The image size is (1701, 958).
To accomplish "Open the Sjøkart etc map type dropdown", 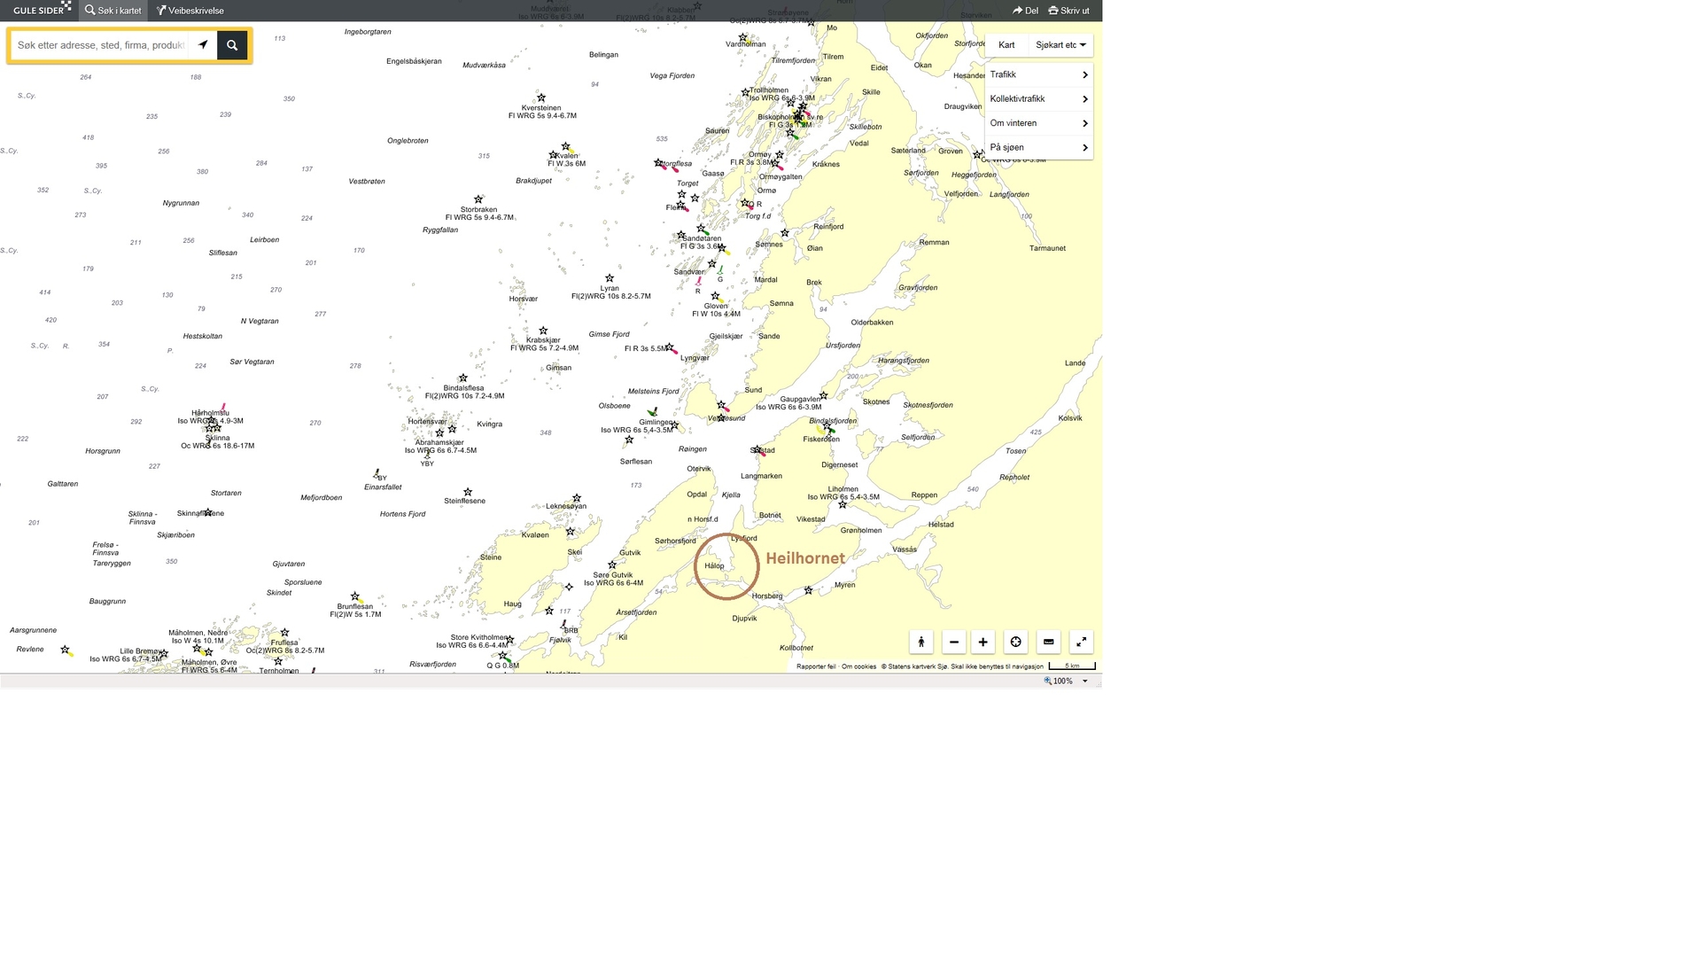I will coord(1060,45).
